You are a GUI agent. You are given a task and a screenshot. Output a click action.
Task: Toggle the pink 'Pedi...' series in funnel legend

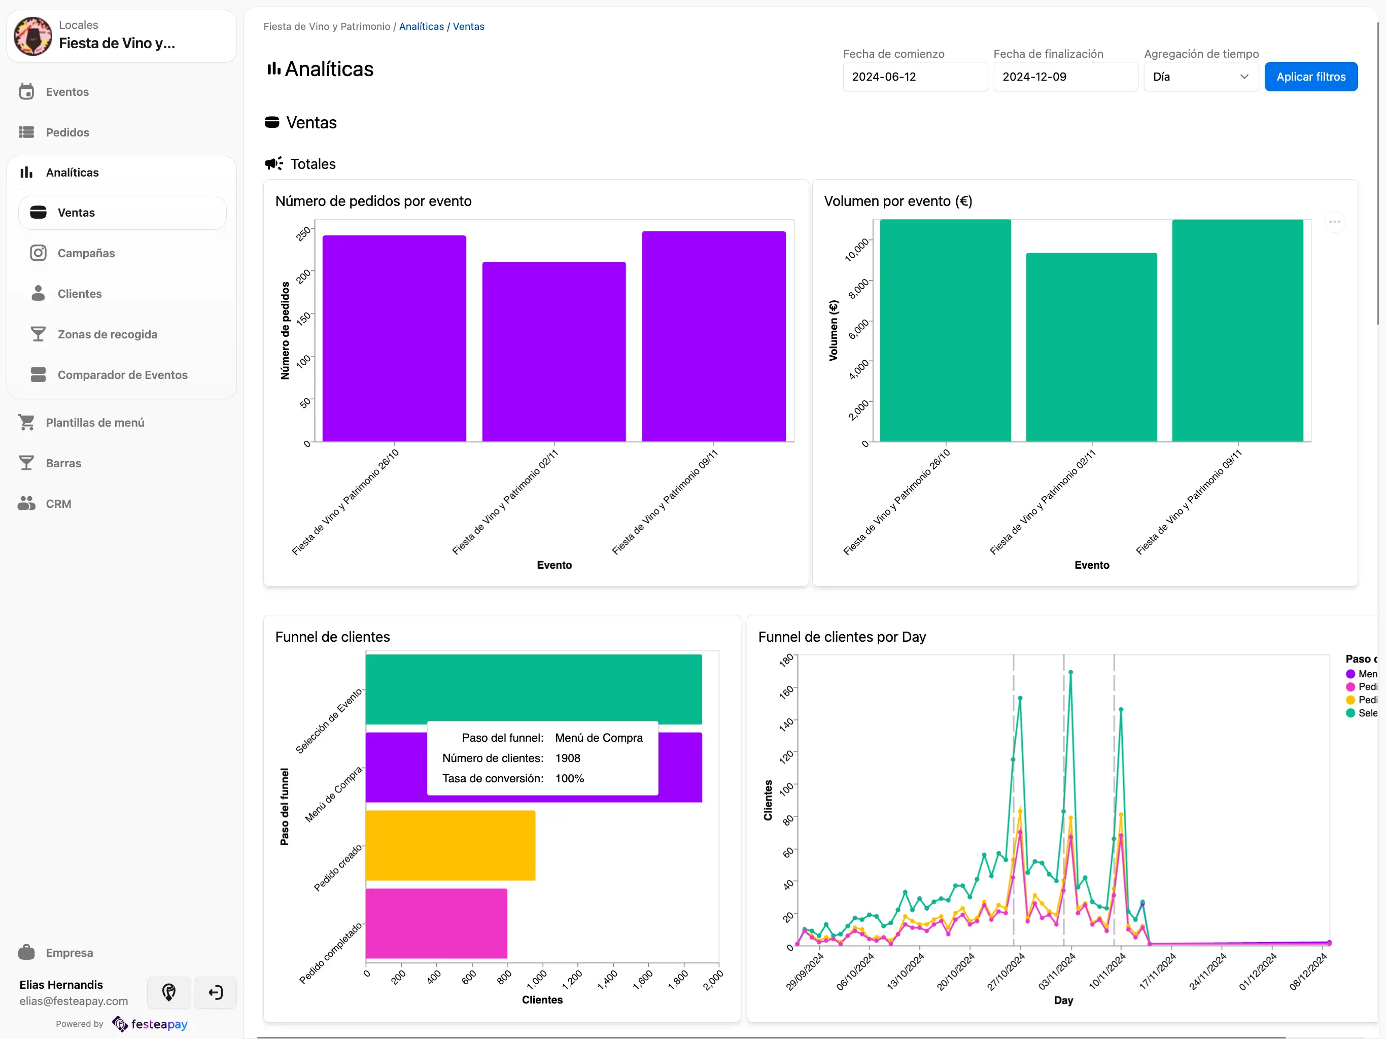[x=1351, y=687]
